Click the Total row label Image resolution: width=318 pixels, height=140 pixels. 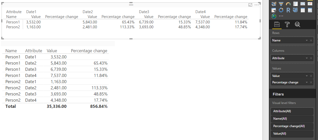click(x=11, y=106)
